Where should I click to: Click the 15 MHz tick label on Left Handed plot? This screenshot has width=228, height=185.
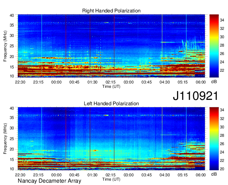(12, 160)
